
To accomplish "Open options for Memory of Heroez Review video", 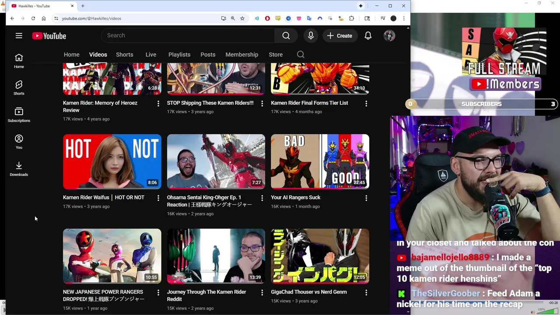I will click(158, 104).
